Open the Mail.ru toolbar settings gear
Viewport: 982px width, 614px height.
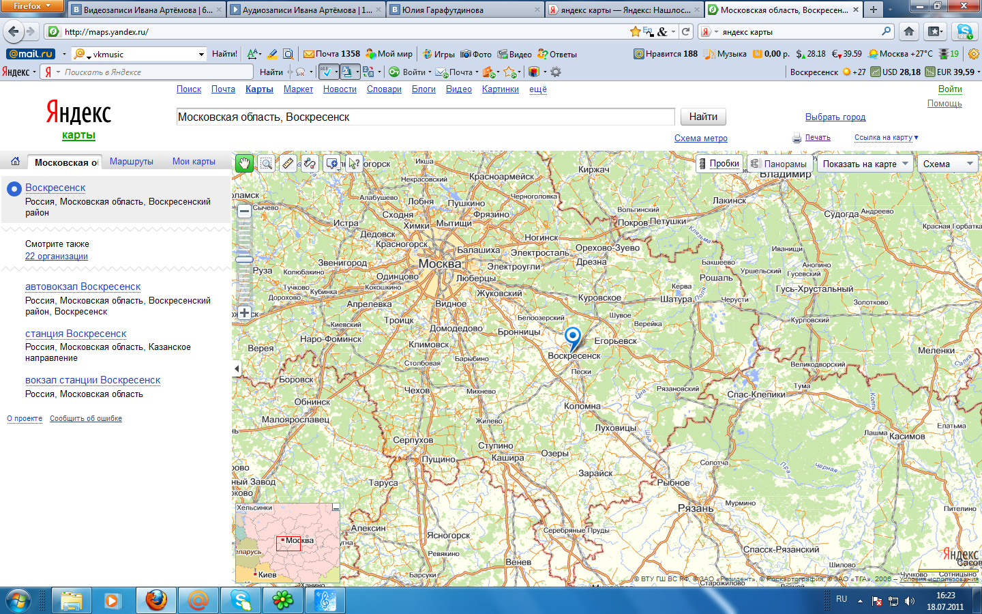[973, 54]
